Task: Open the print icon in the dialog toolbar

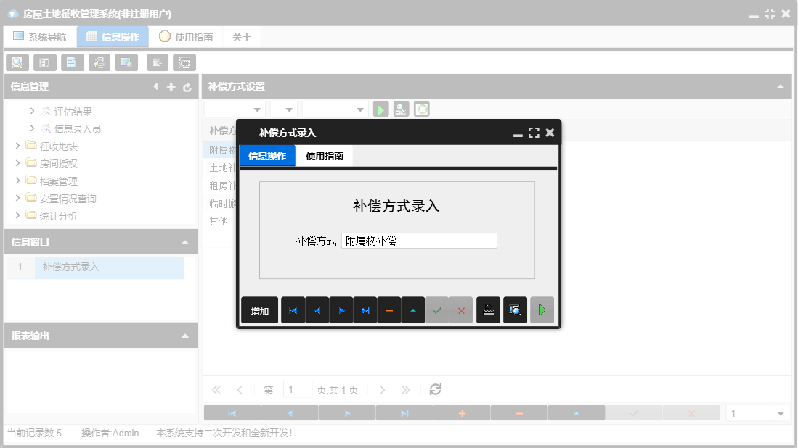Action: point(488,310)
